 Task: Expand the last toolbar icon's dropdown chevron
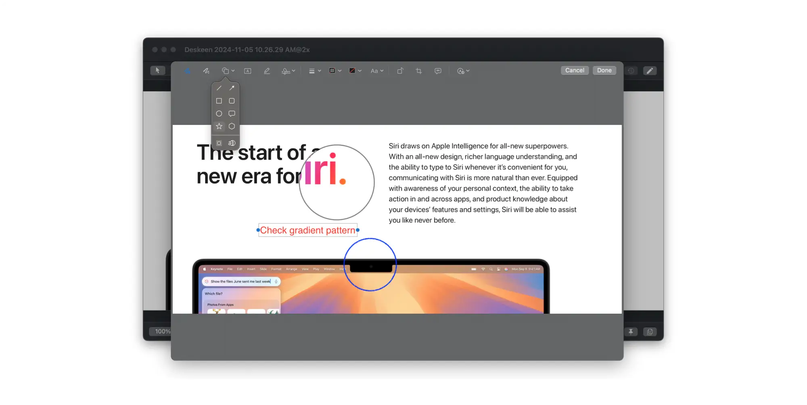468,71
